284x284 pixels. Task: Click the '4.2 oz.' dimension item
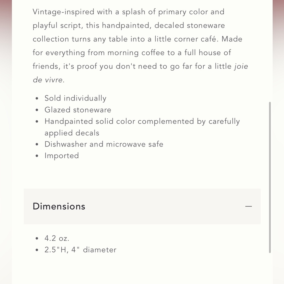(x=57, y=238)
